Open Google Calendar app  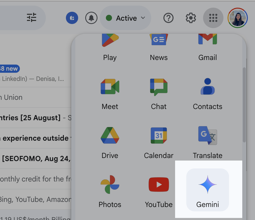[x=159, y=143]
